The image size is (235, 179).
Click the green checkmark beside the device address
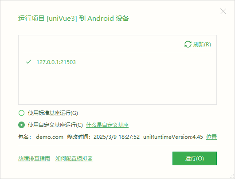click(28, 62)
